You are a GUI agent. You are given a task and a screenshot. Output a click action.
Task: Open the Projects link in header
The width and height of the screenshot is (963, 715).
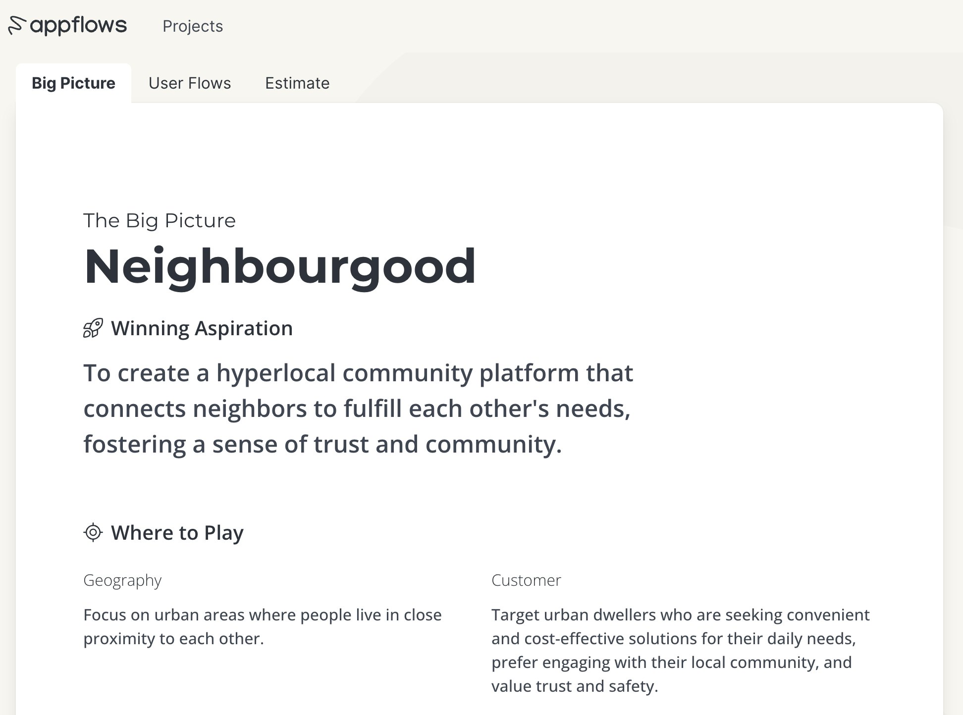(x=193, y=26)
